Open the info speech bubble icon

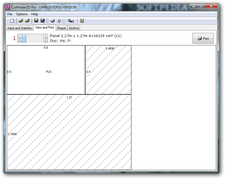(x=59, y=21)
